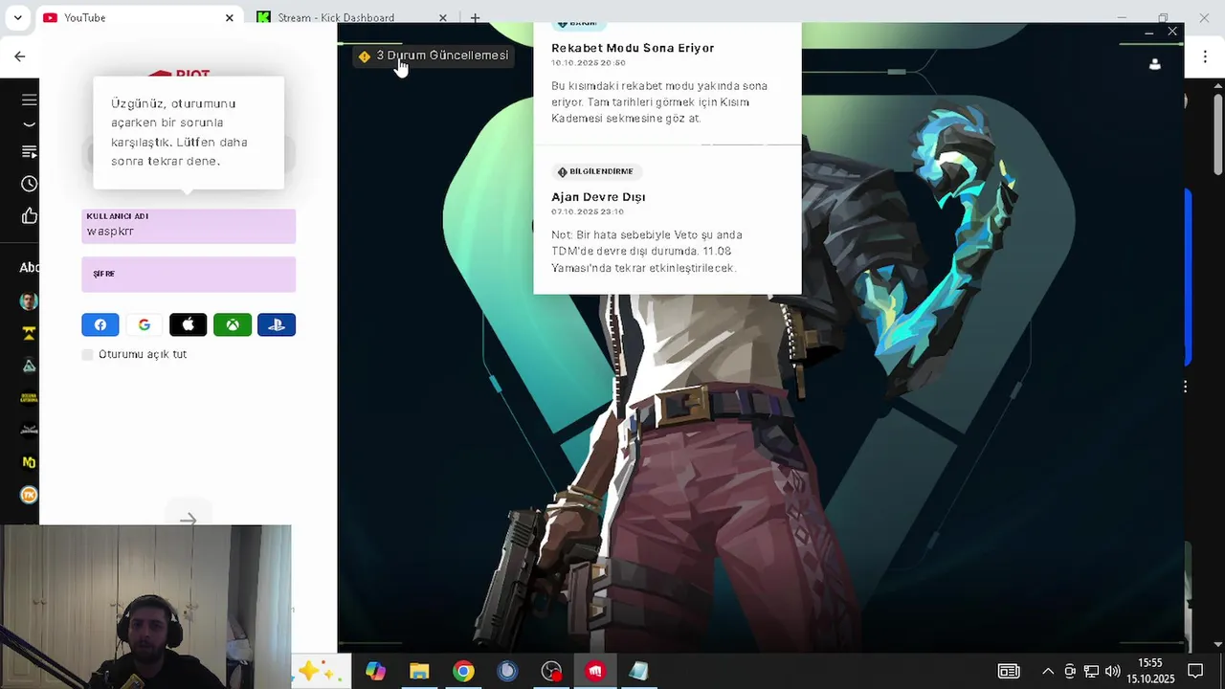Click the taskbar sparkle search highlight icon

[x=320, y=672]
